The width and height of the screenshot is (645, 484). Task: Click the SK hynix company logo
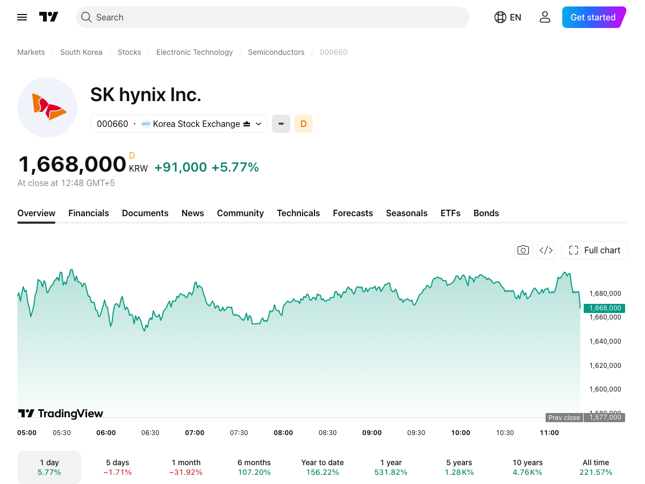click(47, 108)
